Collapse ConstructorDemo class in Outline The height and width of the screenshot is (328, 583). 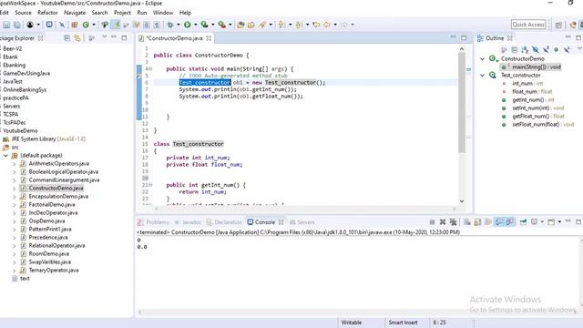coord(483,58)
